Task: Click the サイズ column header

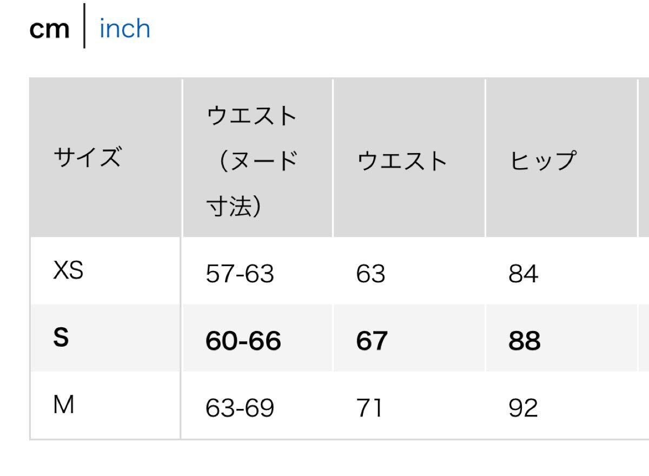Action: coord(87,158)
